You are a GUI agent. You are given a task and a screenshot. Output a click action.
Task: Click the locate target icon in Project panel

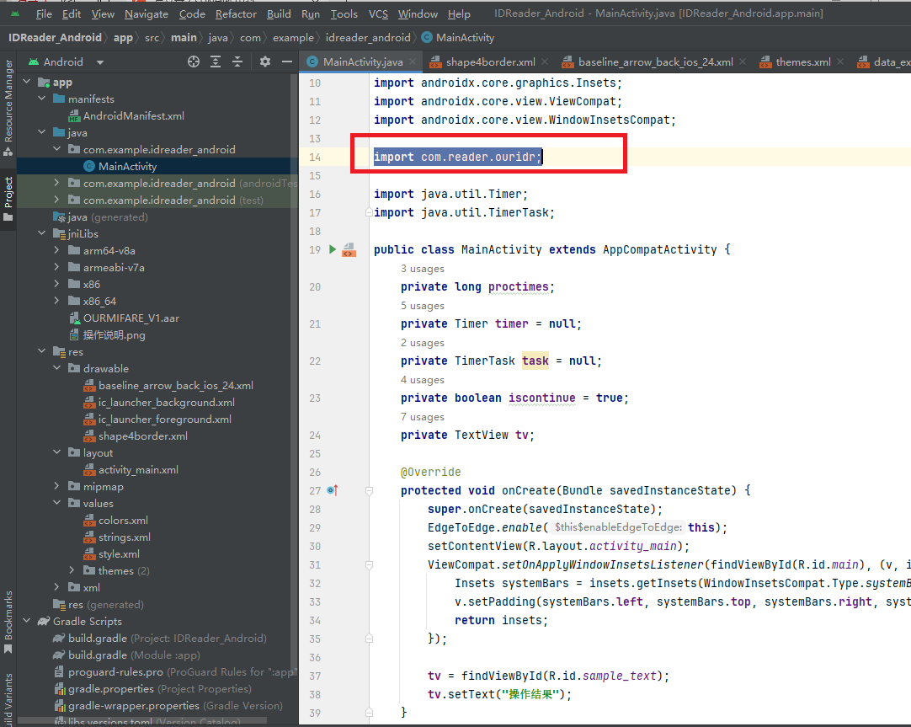(x=194, y=61)
